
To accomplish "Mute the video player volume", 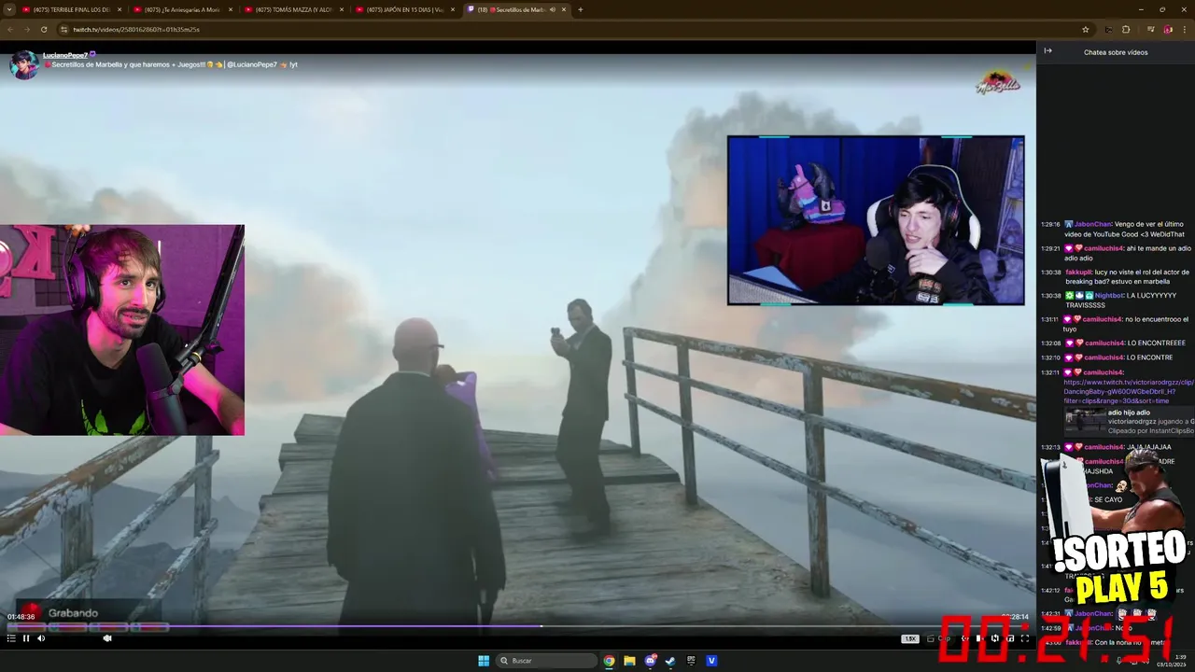I will click(x=41, y=638).
